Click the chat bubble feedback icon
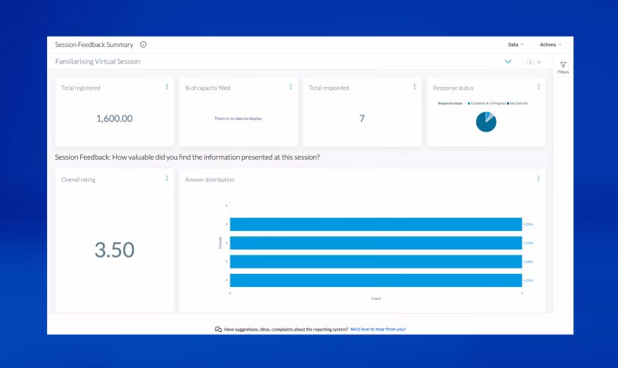The image size is (618, 368). (x=218, y=329)
